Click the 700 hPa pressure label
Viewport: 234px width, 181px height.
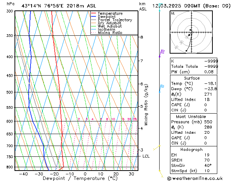tap(10, 146)
